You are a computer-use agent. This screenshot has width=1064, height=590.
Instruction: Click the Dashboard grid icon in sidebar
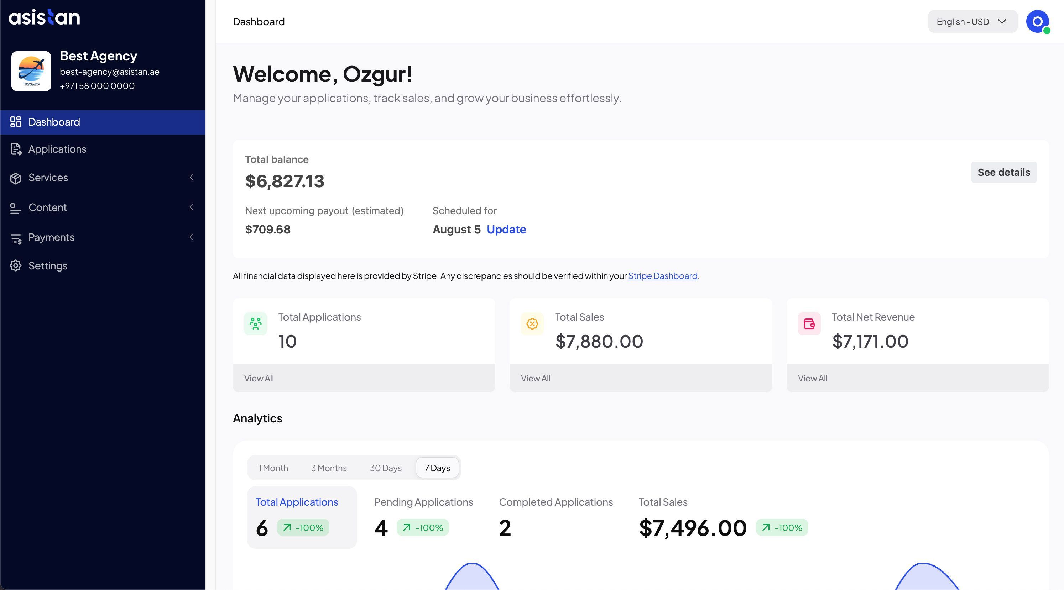tap(16, 122)
